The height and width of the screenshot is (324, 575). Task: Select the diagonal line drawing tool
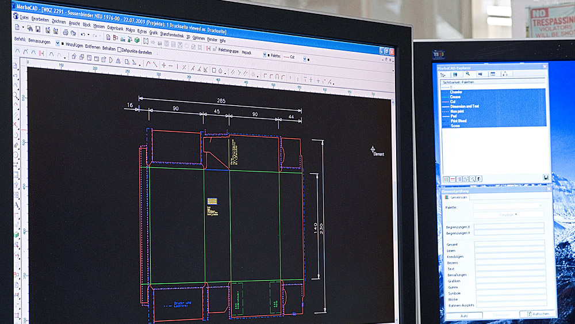pos(155,64)
